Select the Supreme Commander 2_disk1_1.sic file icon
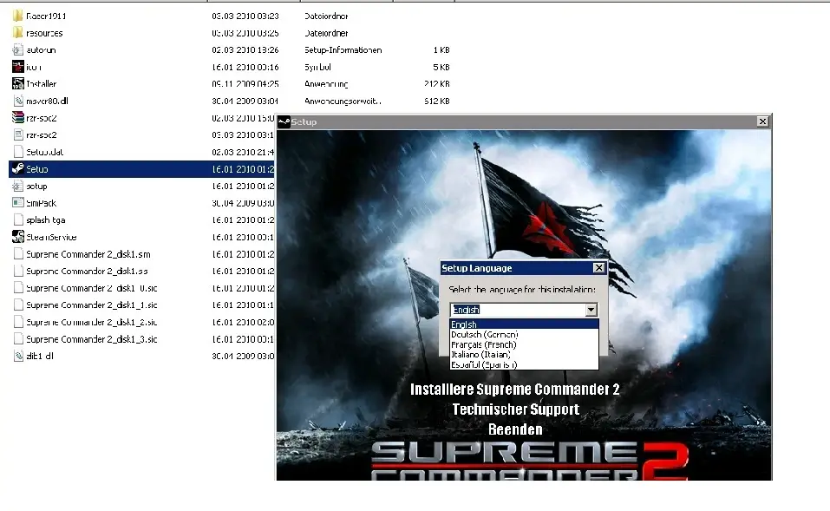The width and height of the screenshot is (830, 511). click(x=18, y=305)
